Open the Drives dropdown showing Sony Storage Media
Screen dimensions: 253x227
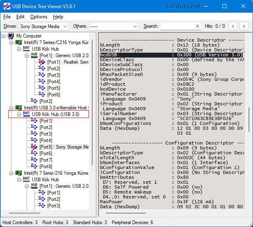44,26
